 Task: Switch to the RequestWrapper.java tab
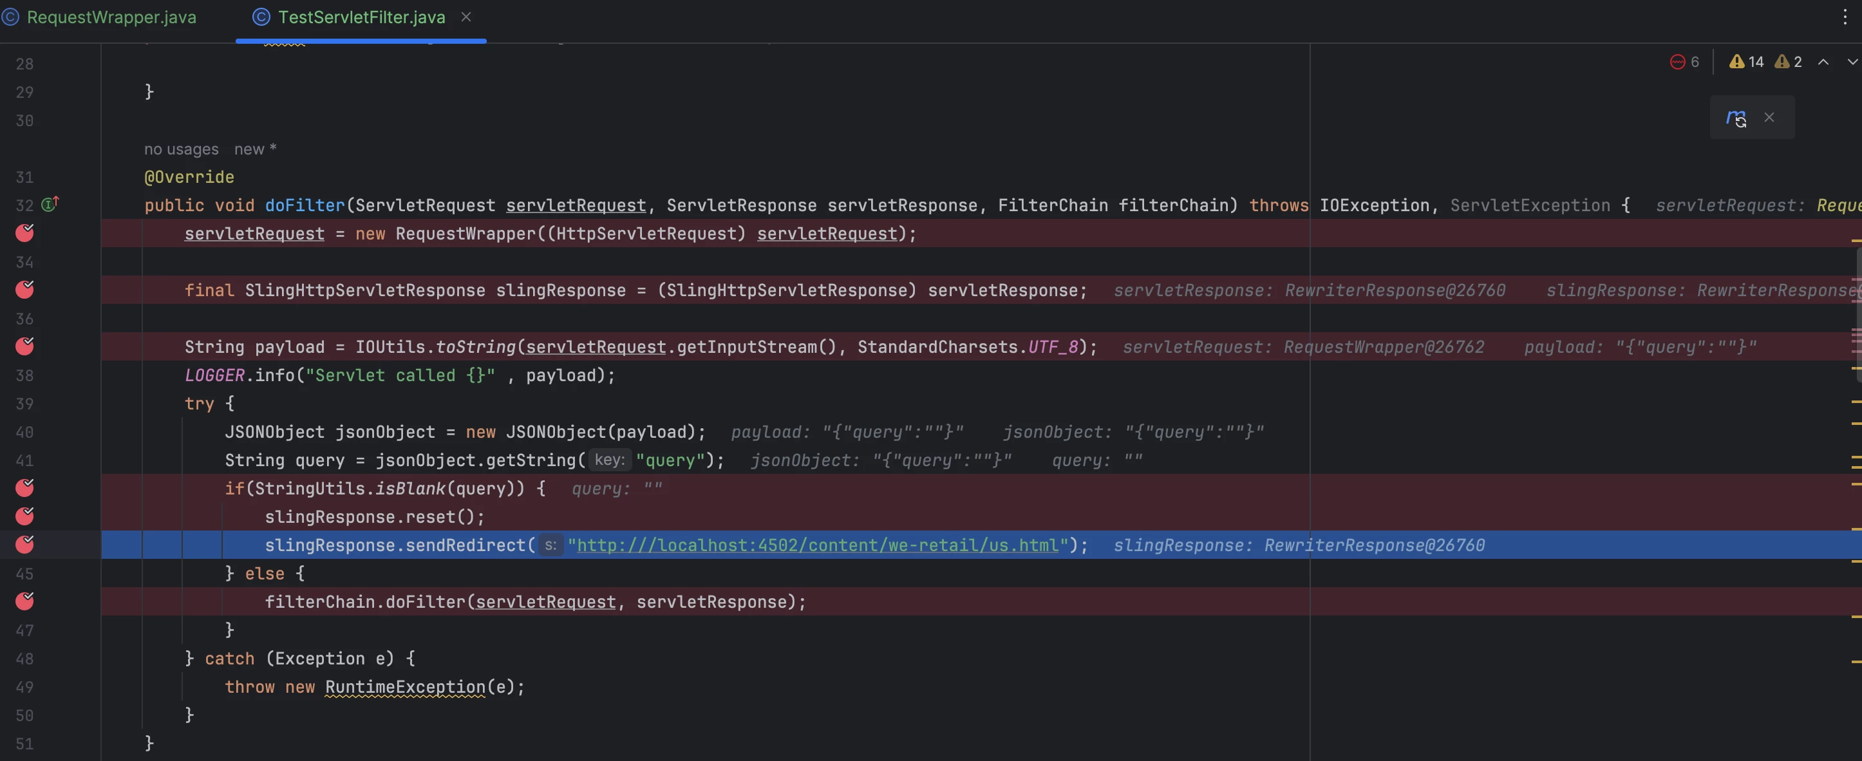[x=111, y=17]
